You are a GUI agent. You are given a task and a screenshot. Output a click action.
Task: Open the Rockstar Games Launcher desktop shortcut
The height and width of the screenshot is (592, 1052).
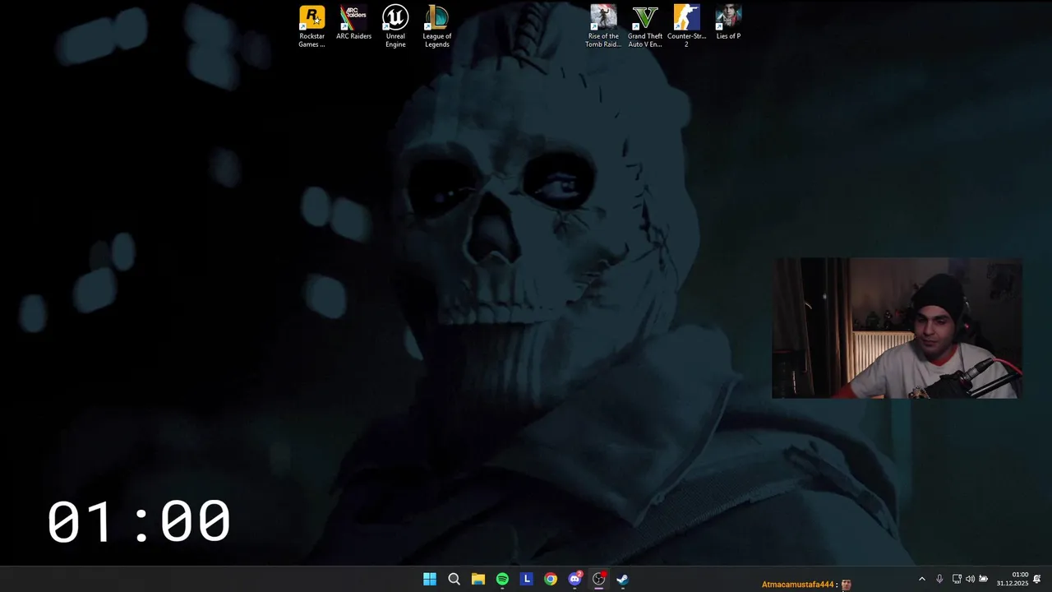(311, 26)
